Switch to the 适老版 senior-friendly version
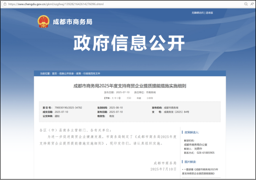Viewport: 256px width, 180px height. pyautogui.click(x=209, y=13)
